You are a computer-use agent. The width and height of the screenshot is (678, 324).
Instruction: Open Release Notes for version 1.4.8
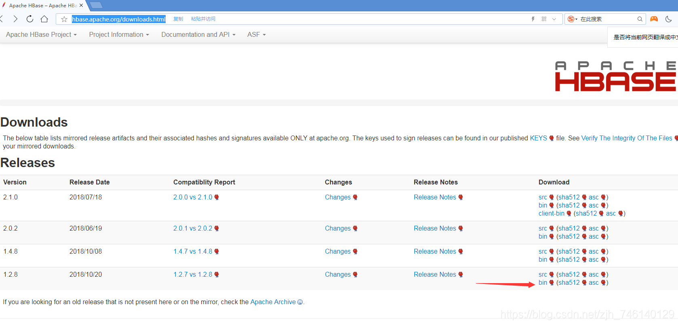point(435,251)
